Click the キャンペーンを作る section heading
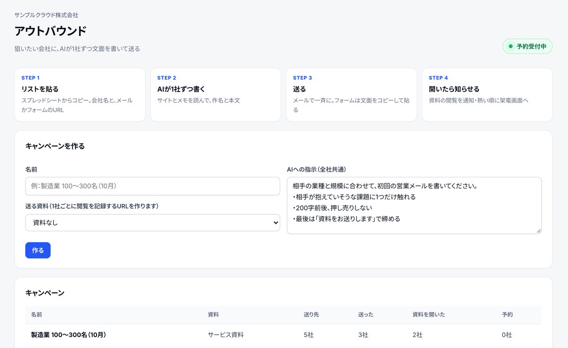This screenshot has height=348, width=568. coord(55,146)
